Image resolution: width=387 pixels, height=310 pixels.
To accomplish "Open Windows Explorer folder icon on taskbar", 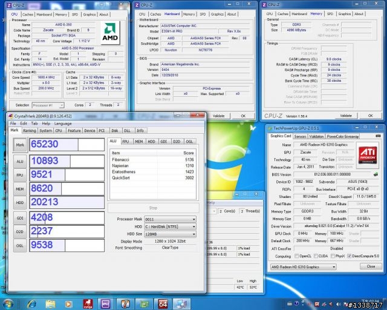I will pyautogui.click(x=50, y=304).
